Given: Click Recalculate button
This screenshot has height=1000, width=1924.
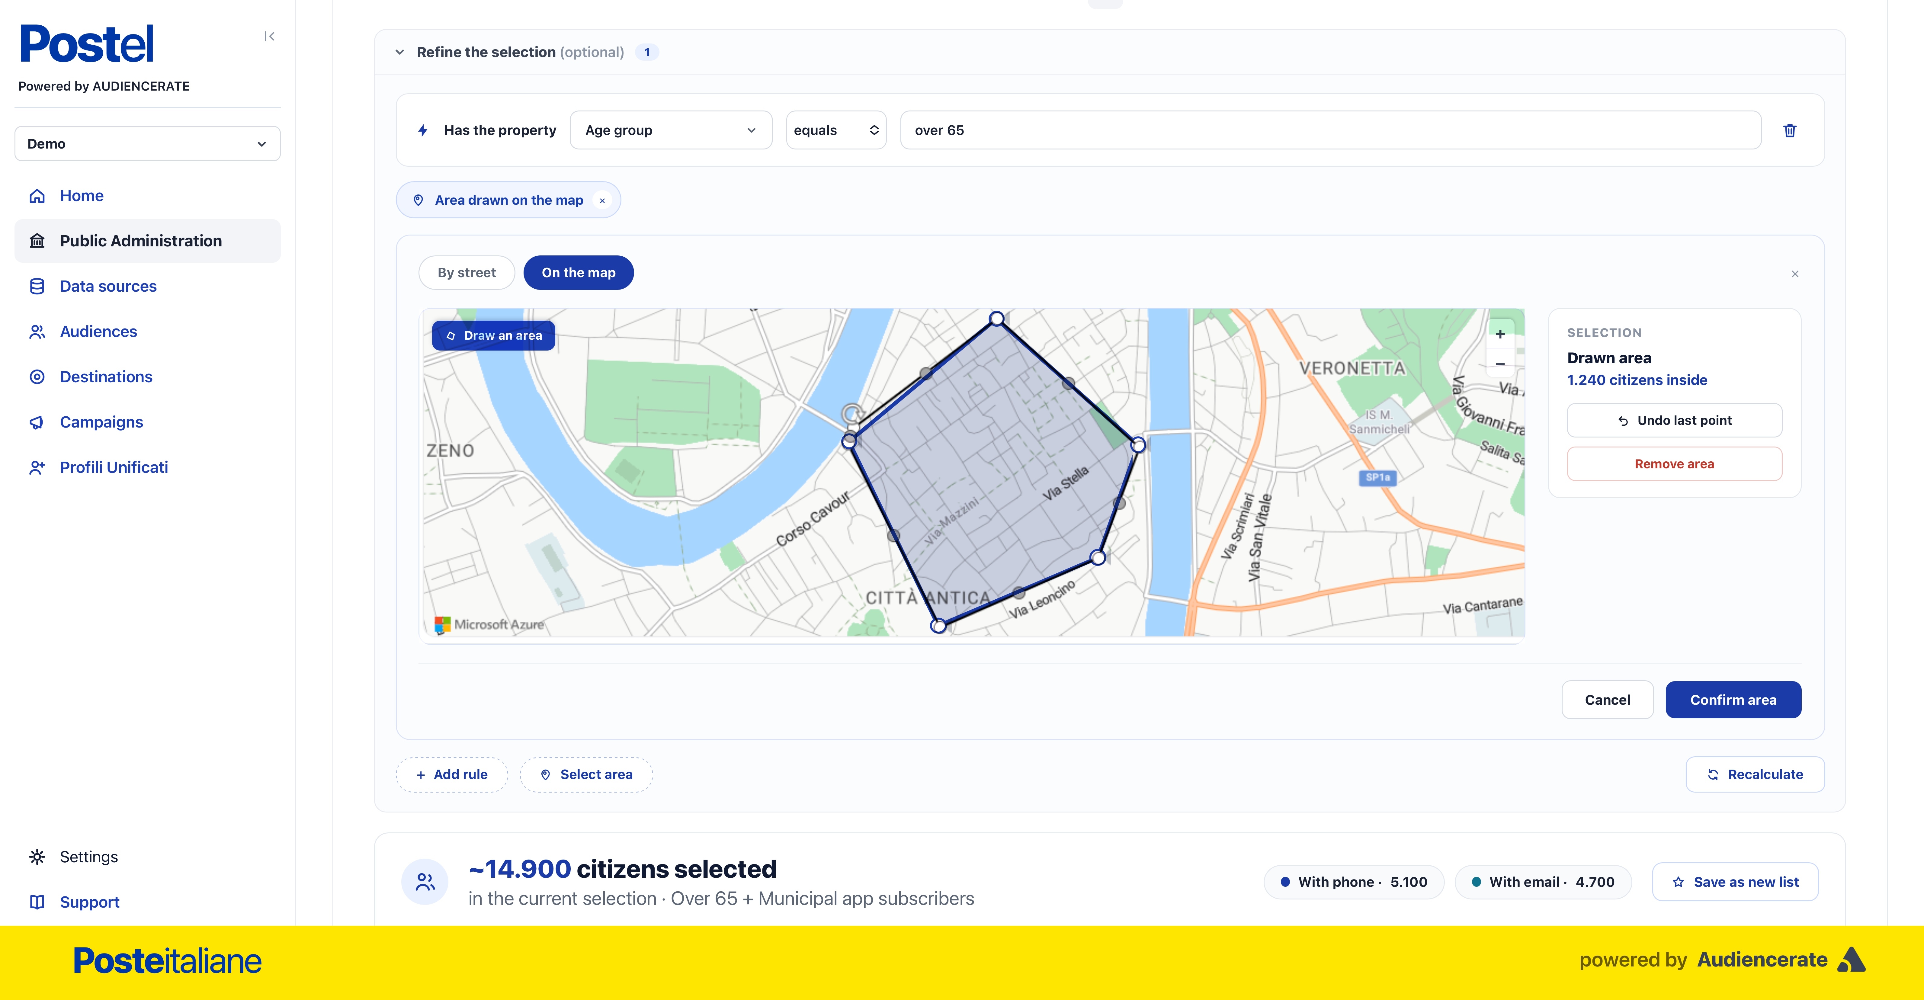Looking at the screenshot, I should pos(1755,774).
